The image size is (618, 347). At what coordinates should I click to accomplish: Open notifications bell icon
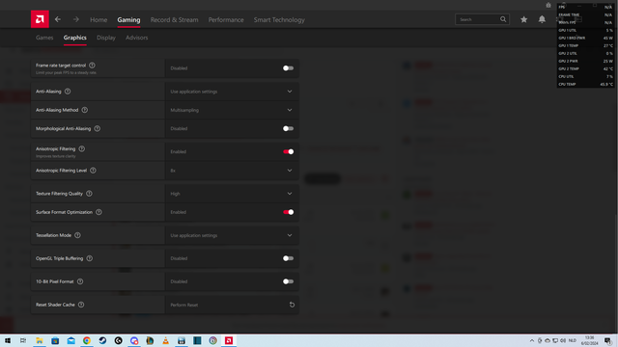coord(542,19)
